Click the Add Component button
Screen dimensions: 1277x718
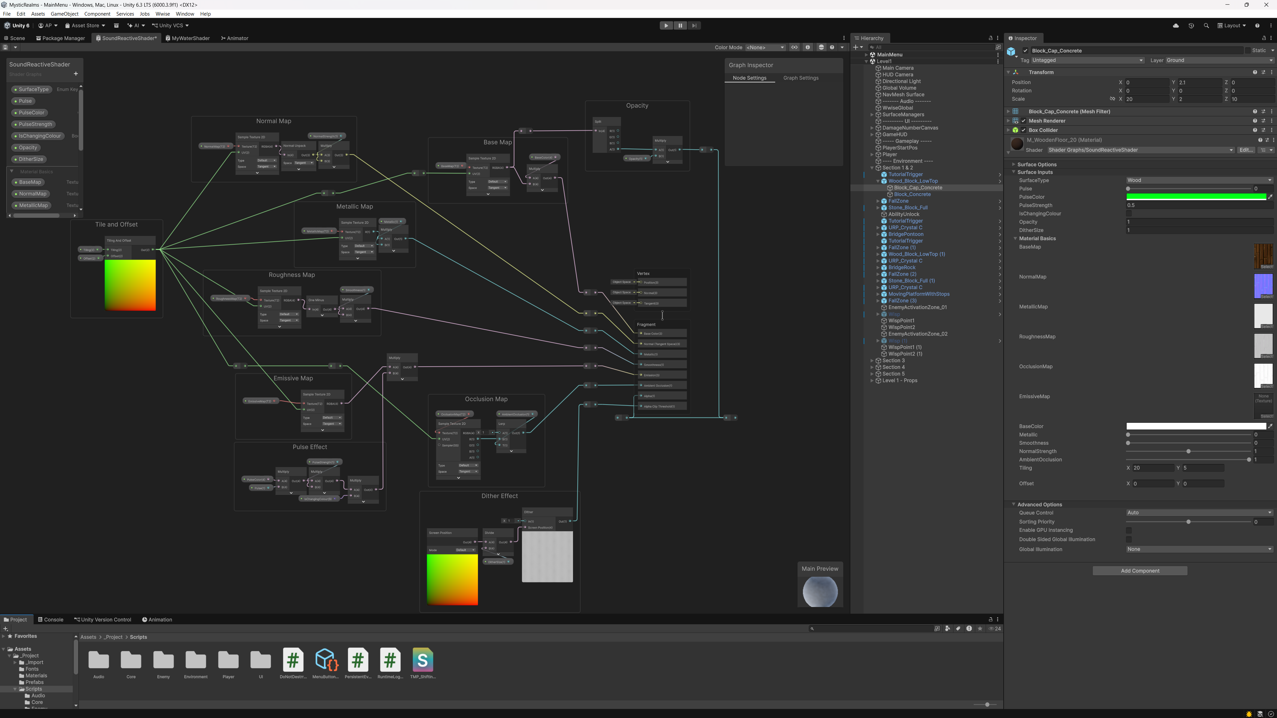click(x=1140, y=571)
